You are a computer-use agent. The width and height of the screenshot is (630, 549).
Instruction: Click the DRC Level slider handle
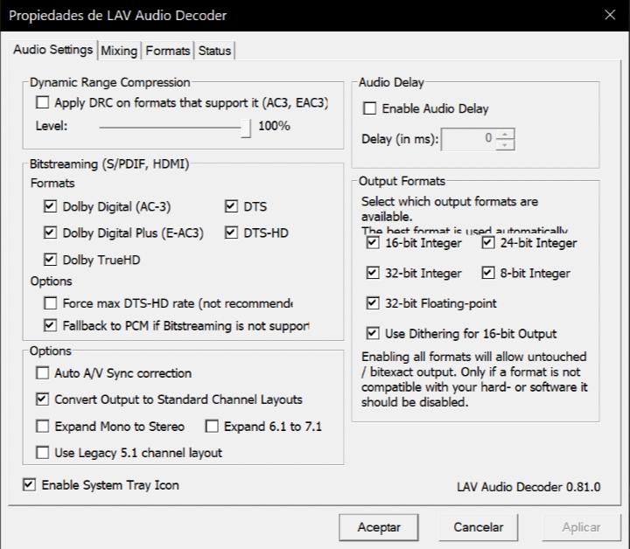coord(246,127)
